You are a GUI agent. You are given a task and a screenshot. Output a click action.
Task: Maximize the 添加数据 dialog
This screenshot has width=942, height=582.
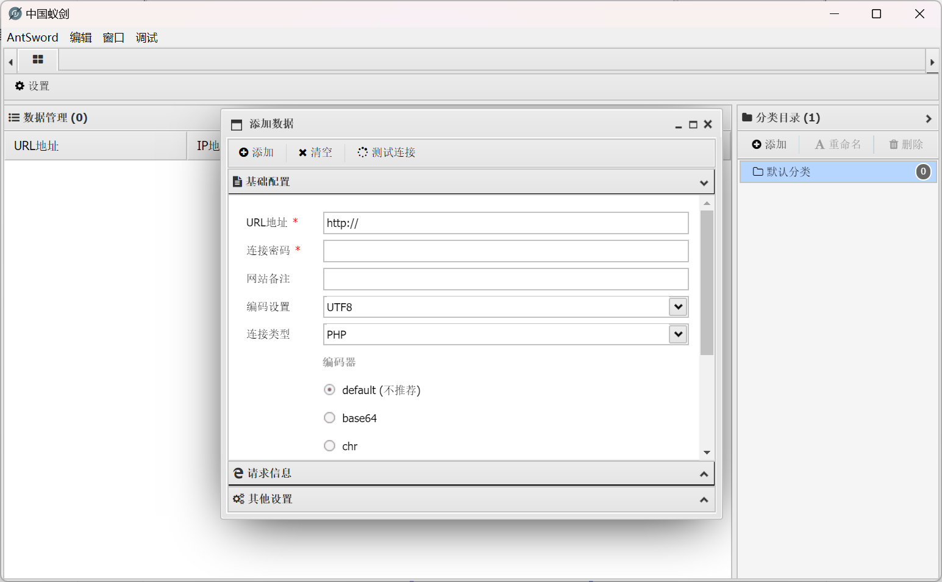click(693, 124)
